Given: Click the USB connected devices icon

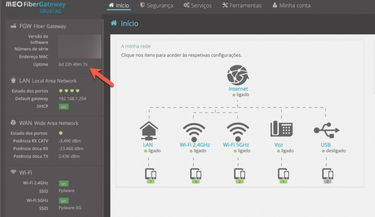Looking at the screenshot, I should pyautogui.click(x=326, y=175).
